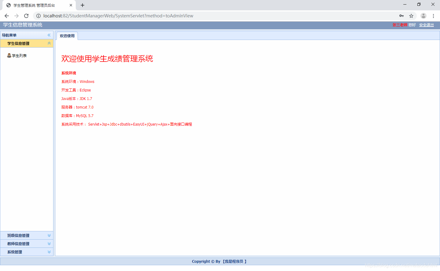Viewport: 440px width, 271px height.
Task: Click the 欢迎使用学生成绩管理系统 heading
Action: [107, 59]
